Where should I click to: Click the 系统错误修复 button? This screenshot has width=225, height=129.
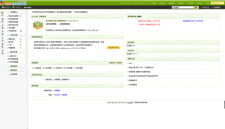[x=65, y=24]
